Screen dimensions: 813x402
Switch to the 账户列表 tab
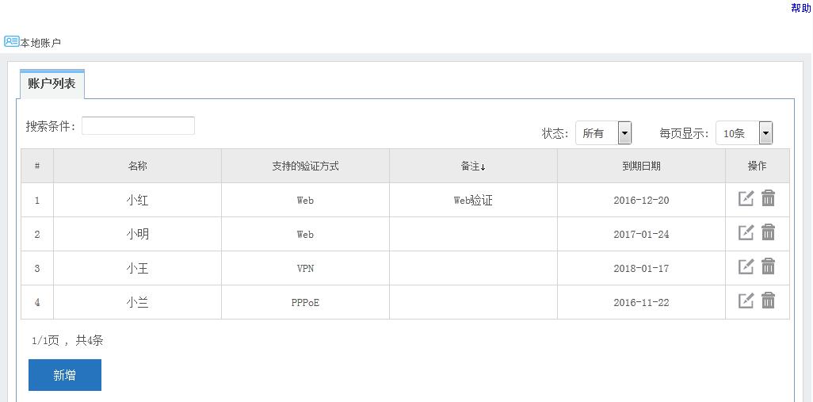(52, 84)
